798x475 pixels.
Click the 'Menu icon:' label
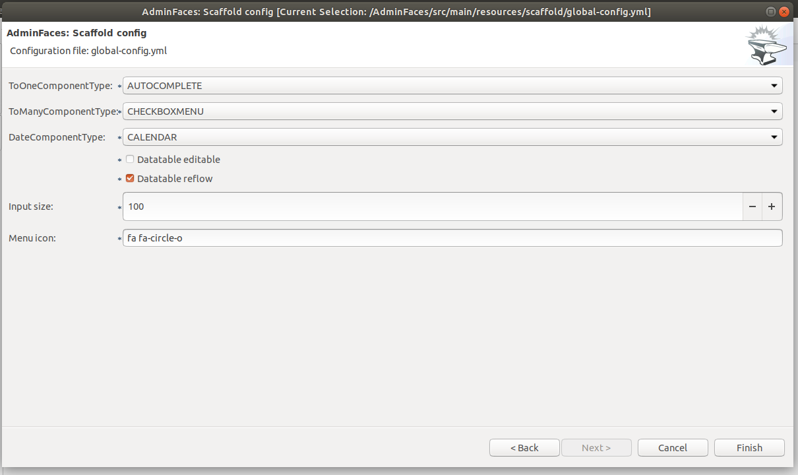click(x=32, y=238)
